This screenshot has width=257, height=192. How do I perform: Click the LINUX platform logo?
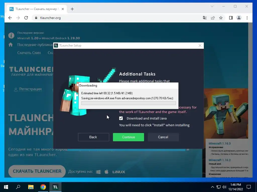[119, 172]
